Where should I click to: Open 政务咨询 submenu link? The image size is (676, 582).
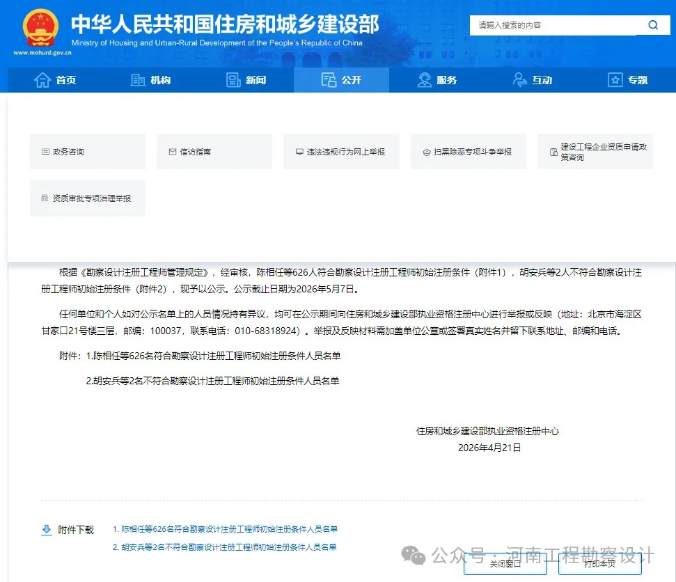tap(87, 152)
